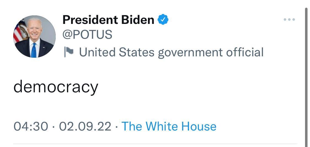Click the vertical scrollbar on the right
310x147 pixels.
coord(306,77)
